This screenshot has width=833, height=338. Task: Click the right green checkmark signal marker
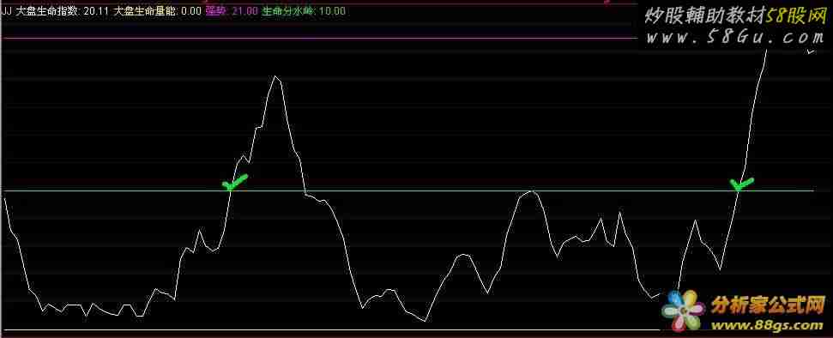coord(741,184)
